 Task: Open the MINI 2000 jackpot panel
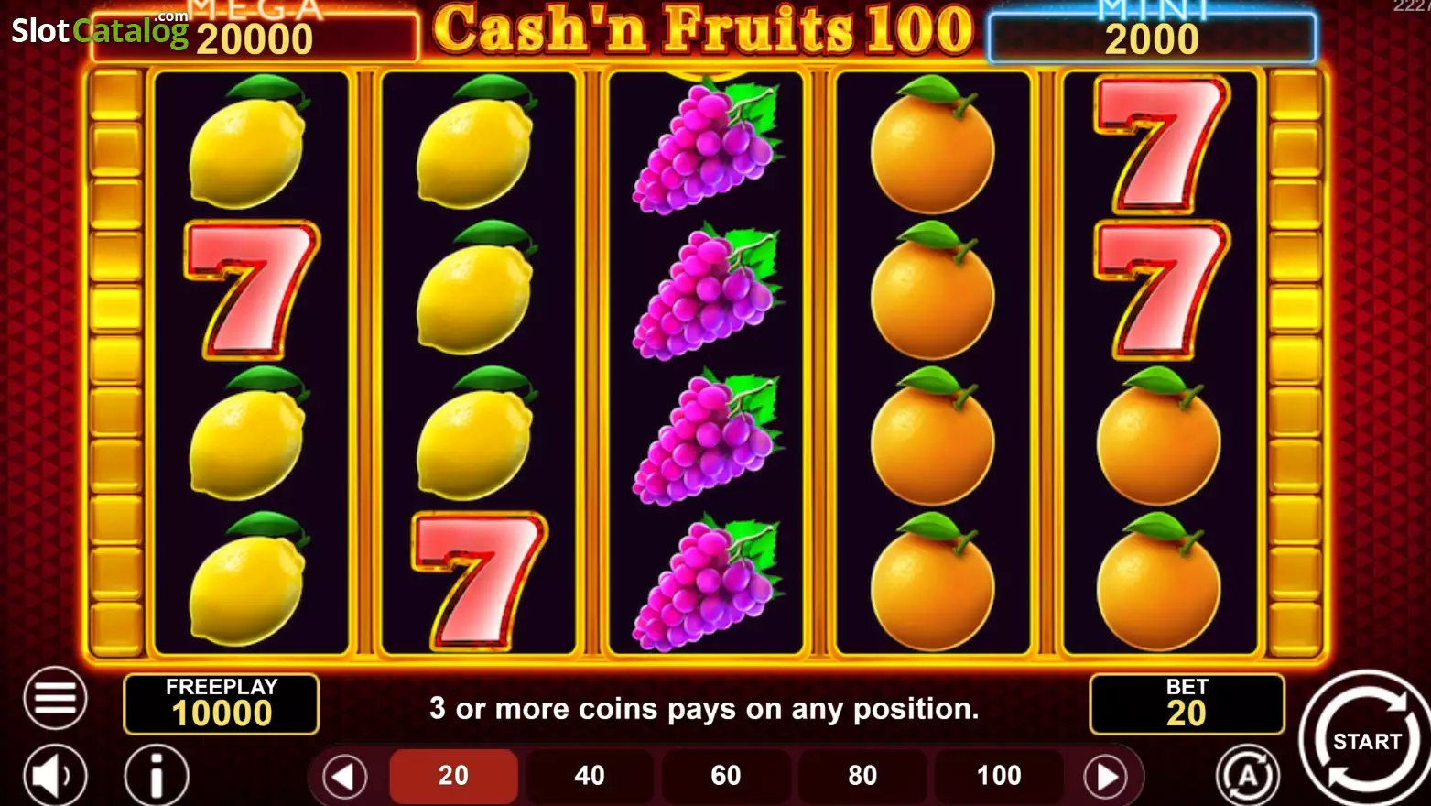(1152, 35)
